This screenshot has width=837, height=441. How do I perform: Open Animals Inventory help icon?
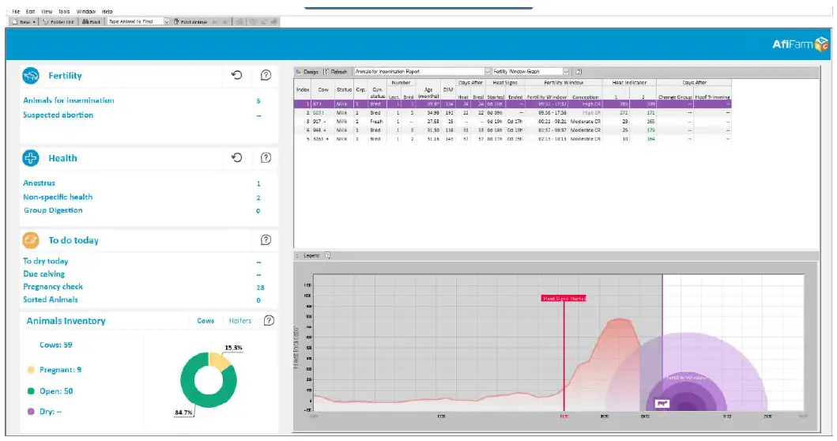click(269, 320)
